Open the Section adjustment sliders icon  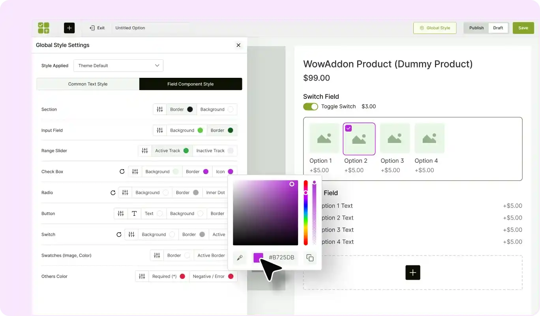(x=160, y=109)
